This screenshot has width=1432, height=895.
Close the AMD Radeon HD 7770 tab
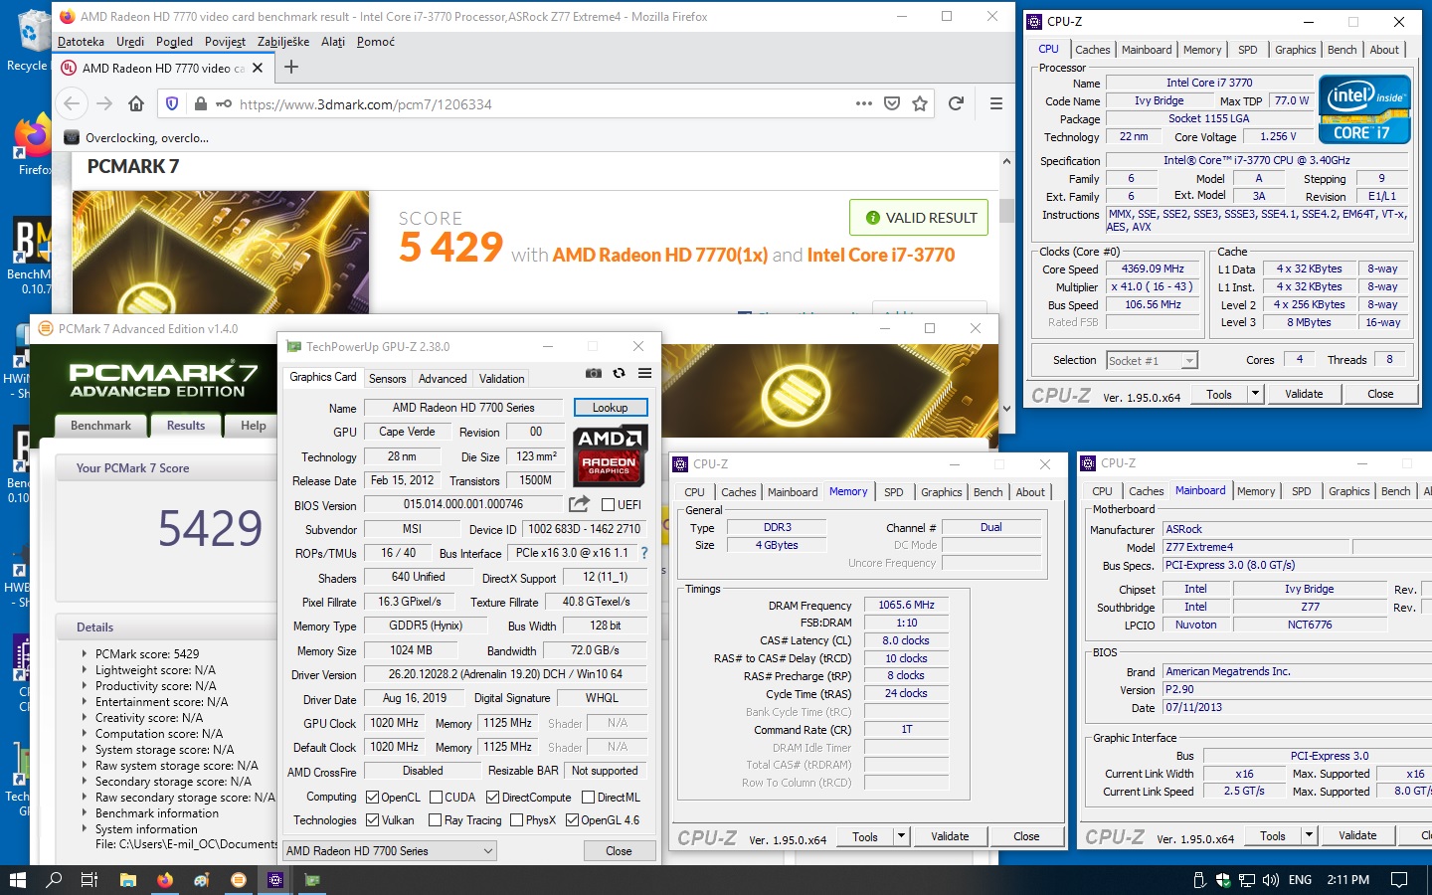pyautogui.click(x=258, y=68)
